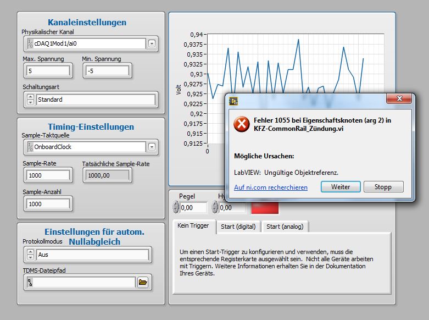This screenshot has height=320, width=429.
Task: Click the Volt axis label on graph
Action: click(179, 90)
